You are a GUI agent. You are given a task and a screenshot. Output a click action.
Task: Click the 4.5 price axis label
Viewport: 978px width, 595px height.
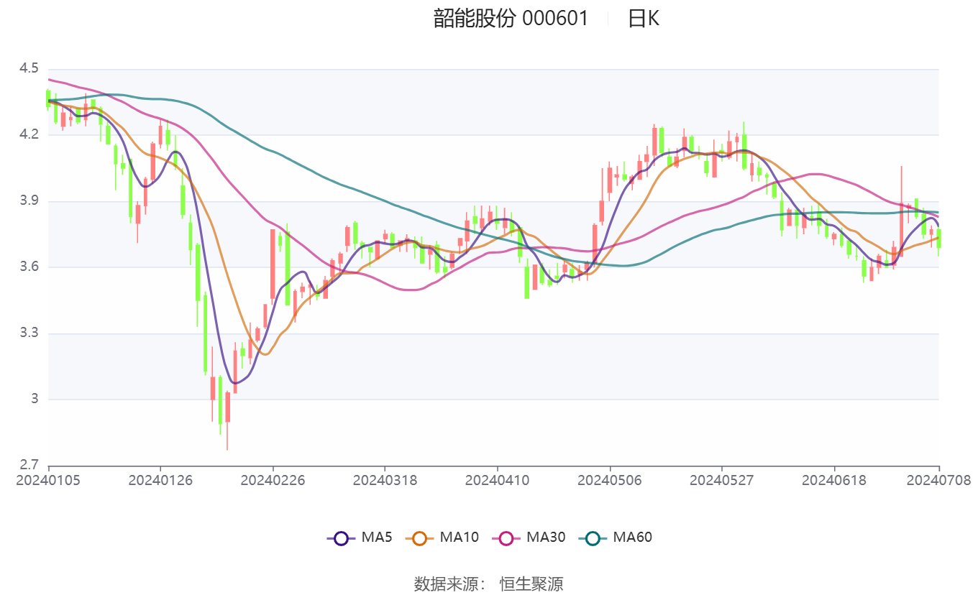29,69
